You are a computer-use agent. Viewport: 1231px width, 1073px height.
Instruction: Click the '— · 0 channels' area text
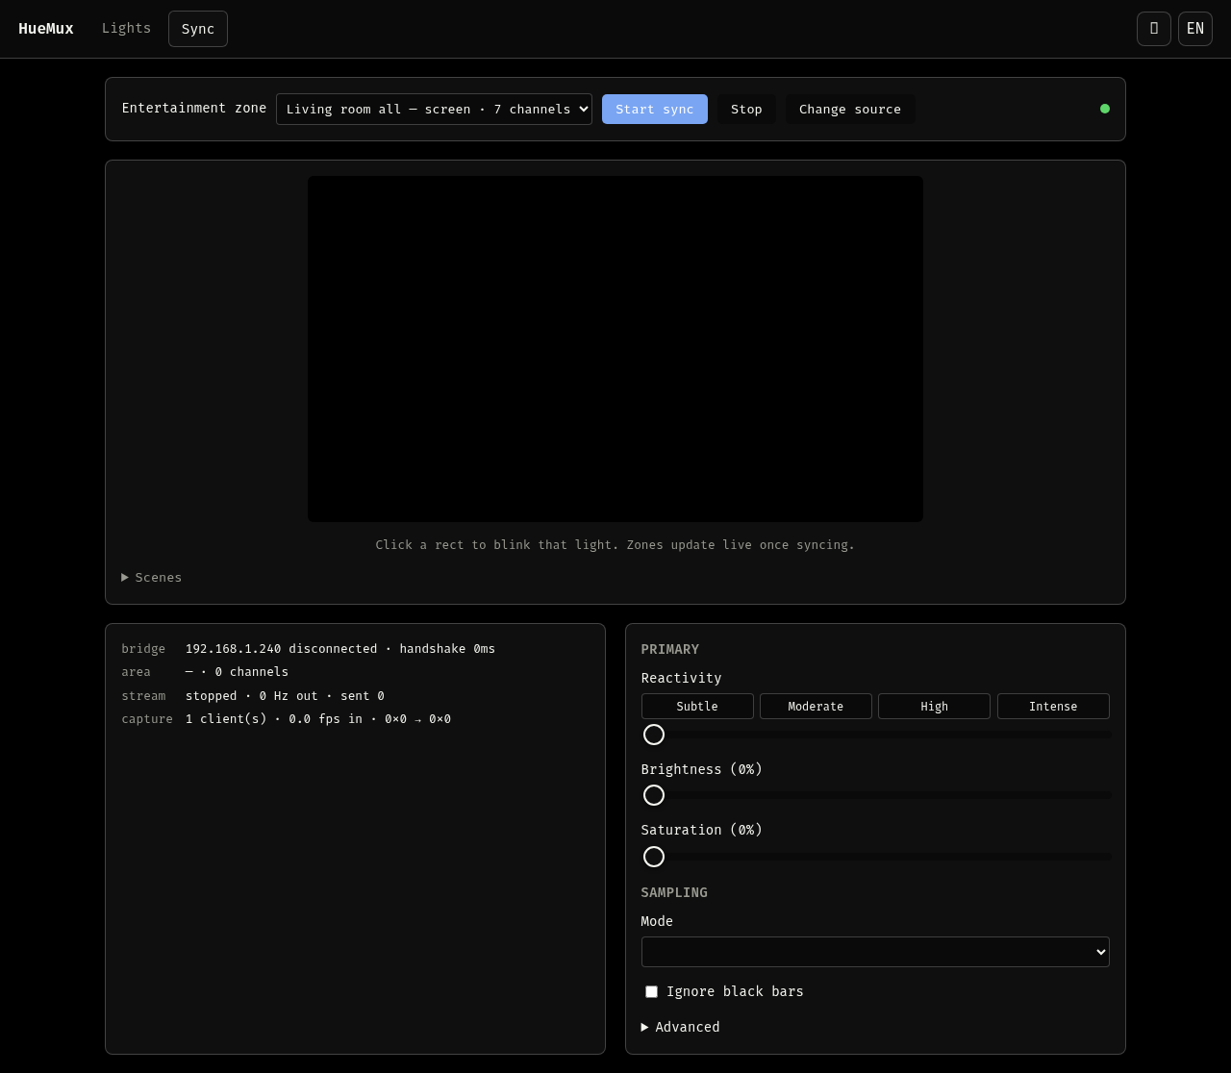pyautogui.click(x=237, y=672)
